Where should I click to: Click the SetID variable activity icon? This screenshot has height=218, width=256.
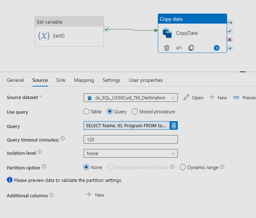[44, 36]
